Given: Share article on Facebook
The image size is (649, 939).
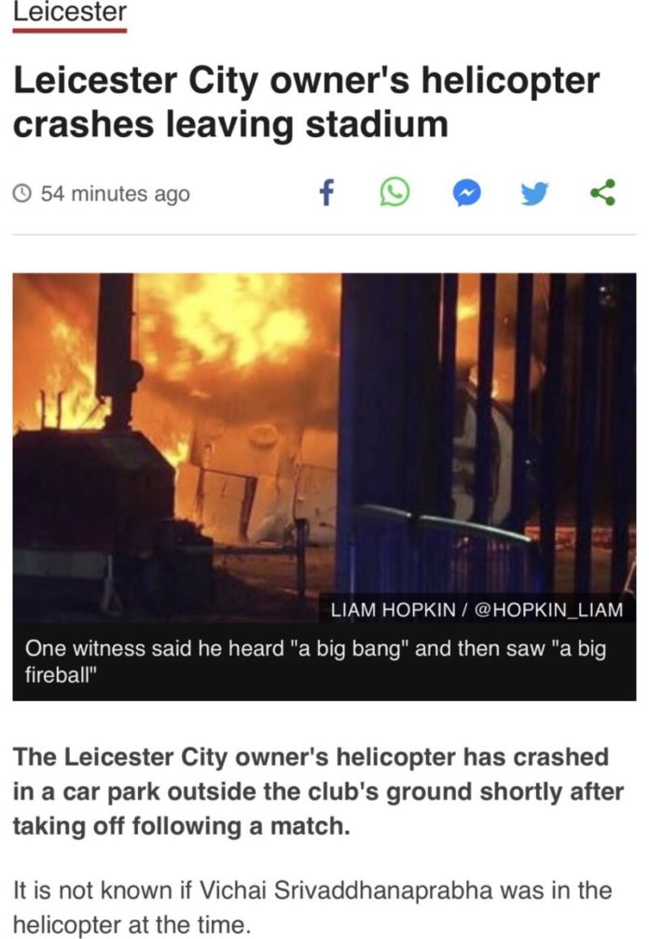Looking at the screenshot, I should 325,193.
